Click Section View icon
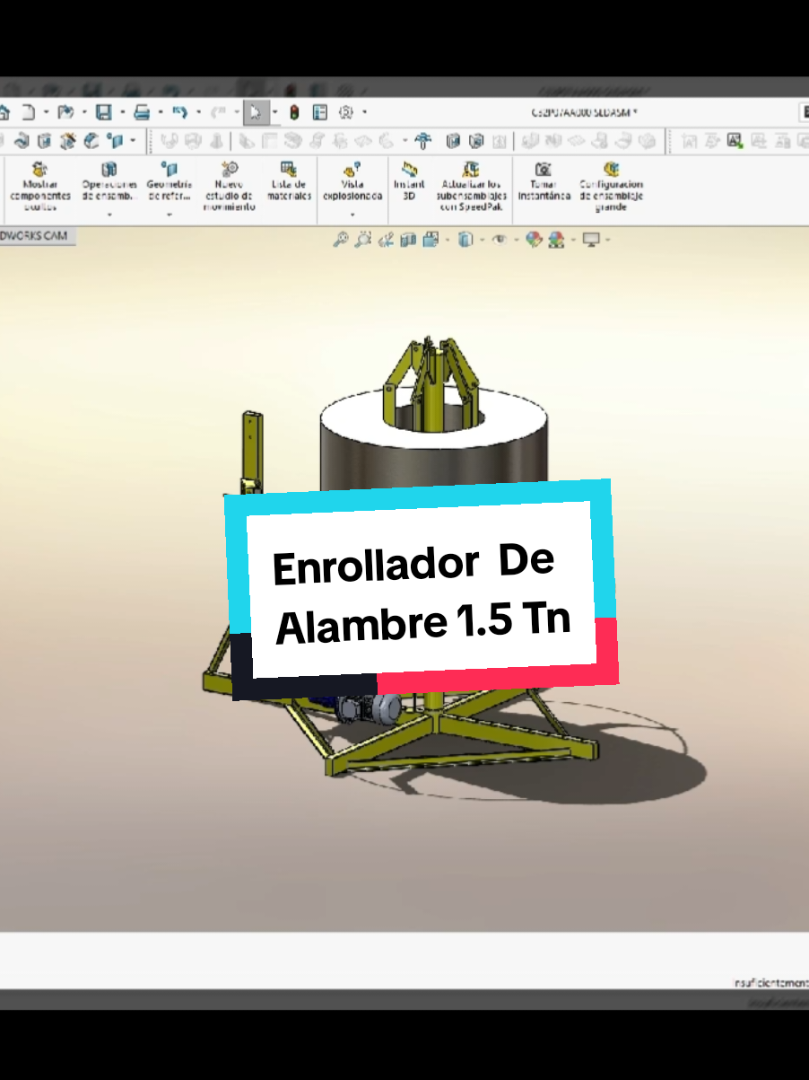Viewport: 809px width, 1080px height. pos(408,240)
